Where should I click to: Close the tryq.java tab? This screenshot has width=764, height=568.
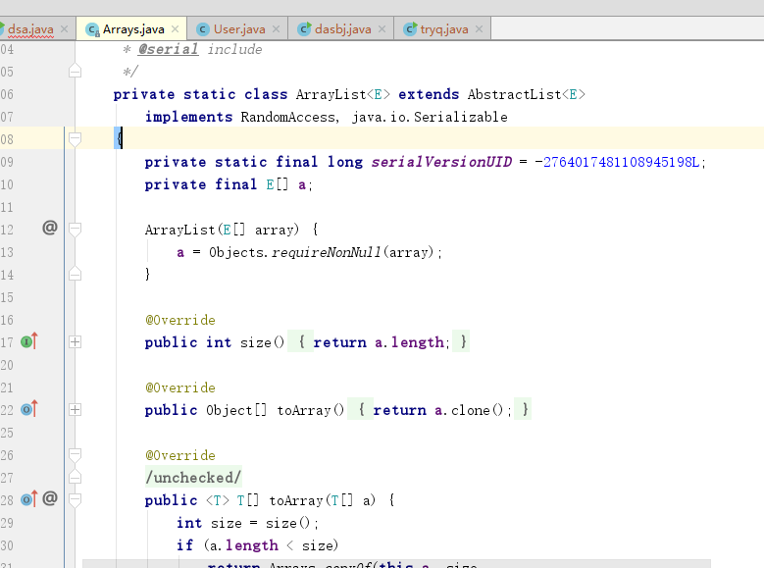(479, 29)
